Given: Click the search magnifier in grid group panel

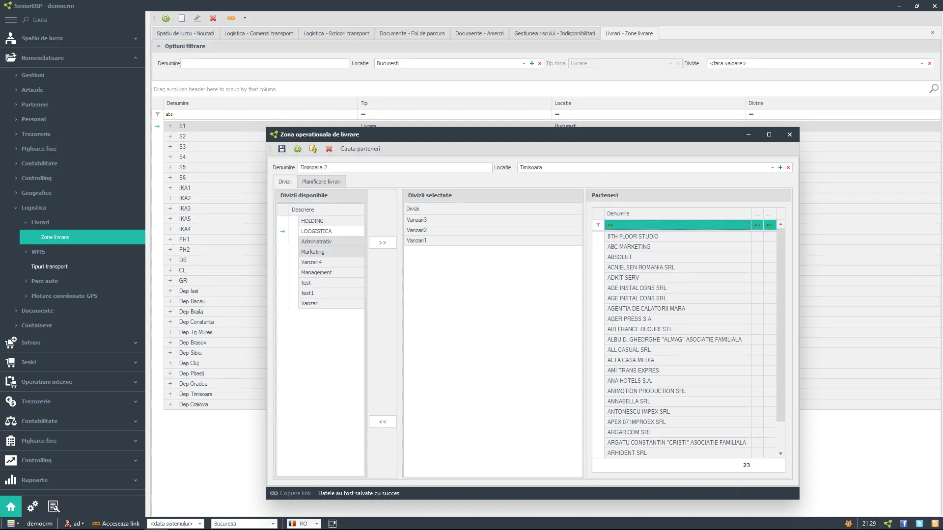Looking at the screenshot, I should (934, 89).
